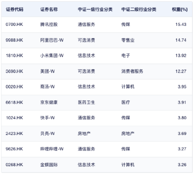Click weight value 3.27
The image size is (195, 175).
pyautogui.click(x=182, y=149)
